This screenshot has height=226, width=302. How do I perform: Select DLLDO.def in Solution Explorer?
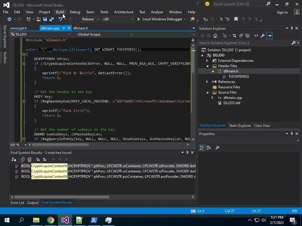(232, 103)
